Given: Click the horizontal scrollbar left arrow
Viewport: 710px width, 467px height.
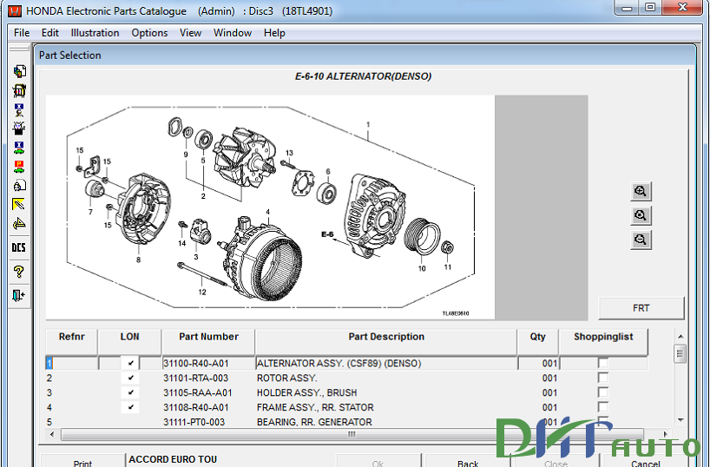Looking at the screenshot, I should click(x=51, y=434).
